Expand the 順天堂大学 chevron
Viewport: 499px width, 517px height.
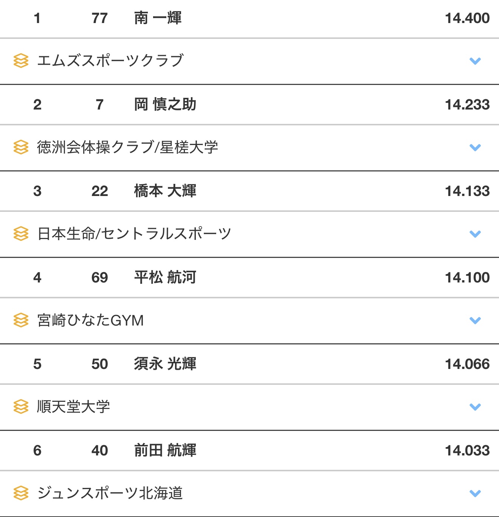click(x=475, y=407)
